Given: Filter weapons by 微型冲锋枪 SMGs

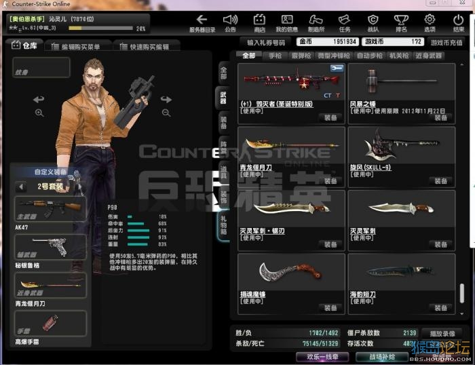Looking at the screenshot, I should [x=334, y=56].
